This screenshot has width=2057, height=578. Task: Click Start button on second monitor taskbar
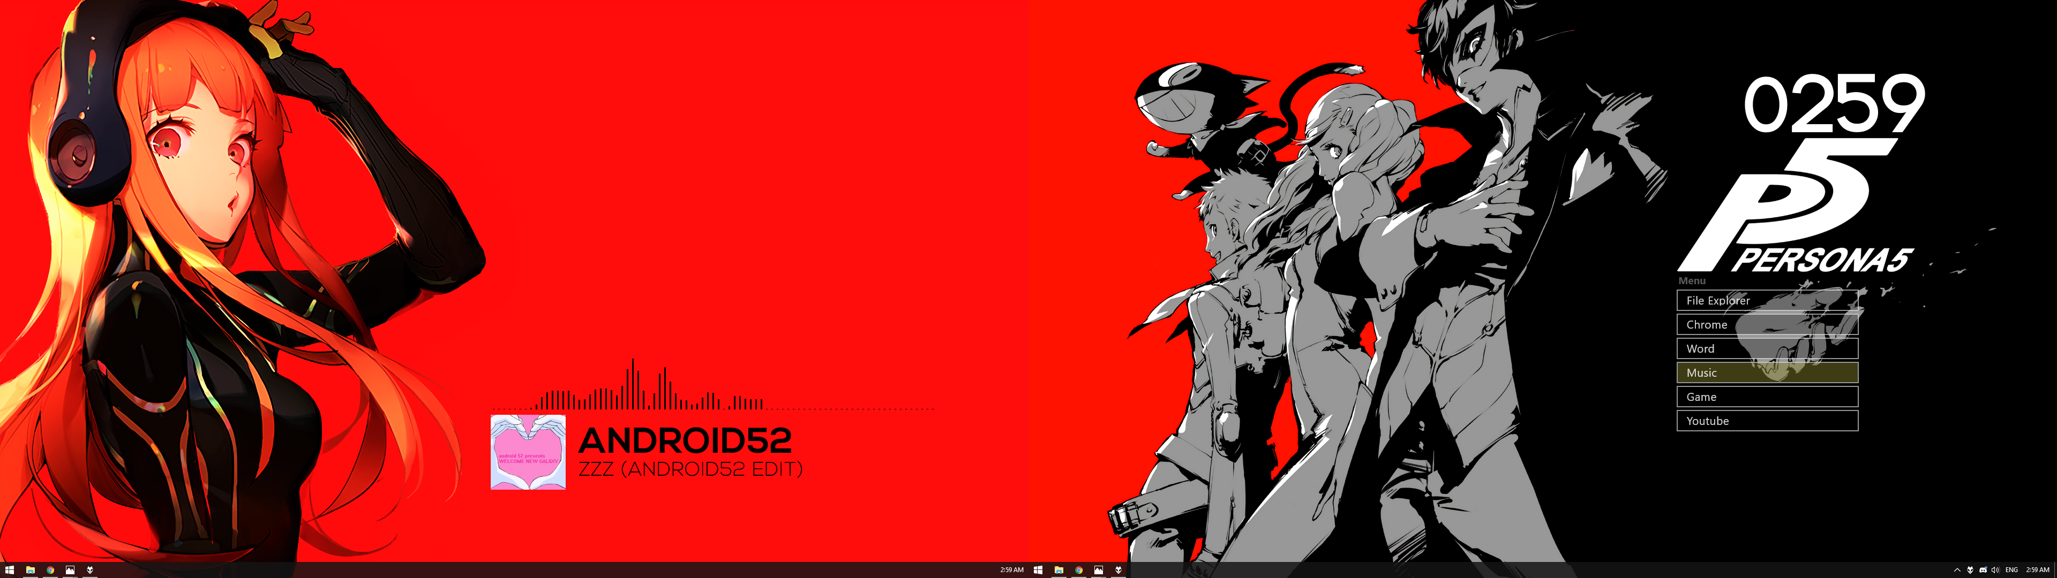(x=1038, y=570)
